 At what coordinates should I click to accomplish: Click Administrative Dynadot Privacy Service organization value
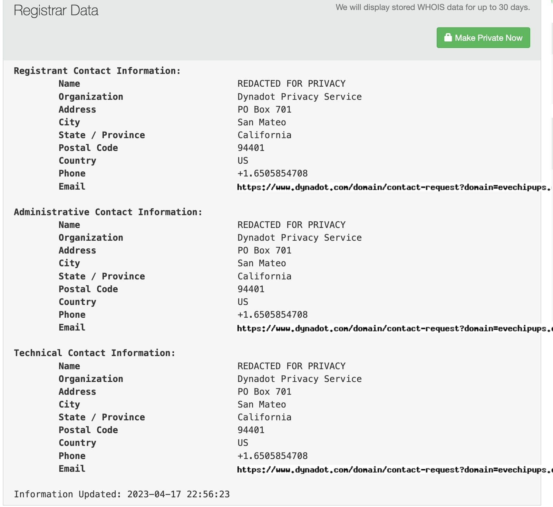pyautogui.click(x=299, y=238)
